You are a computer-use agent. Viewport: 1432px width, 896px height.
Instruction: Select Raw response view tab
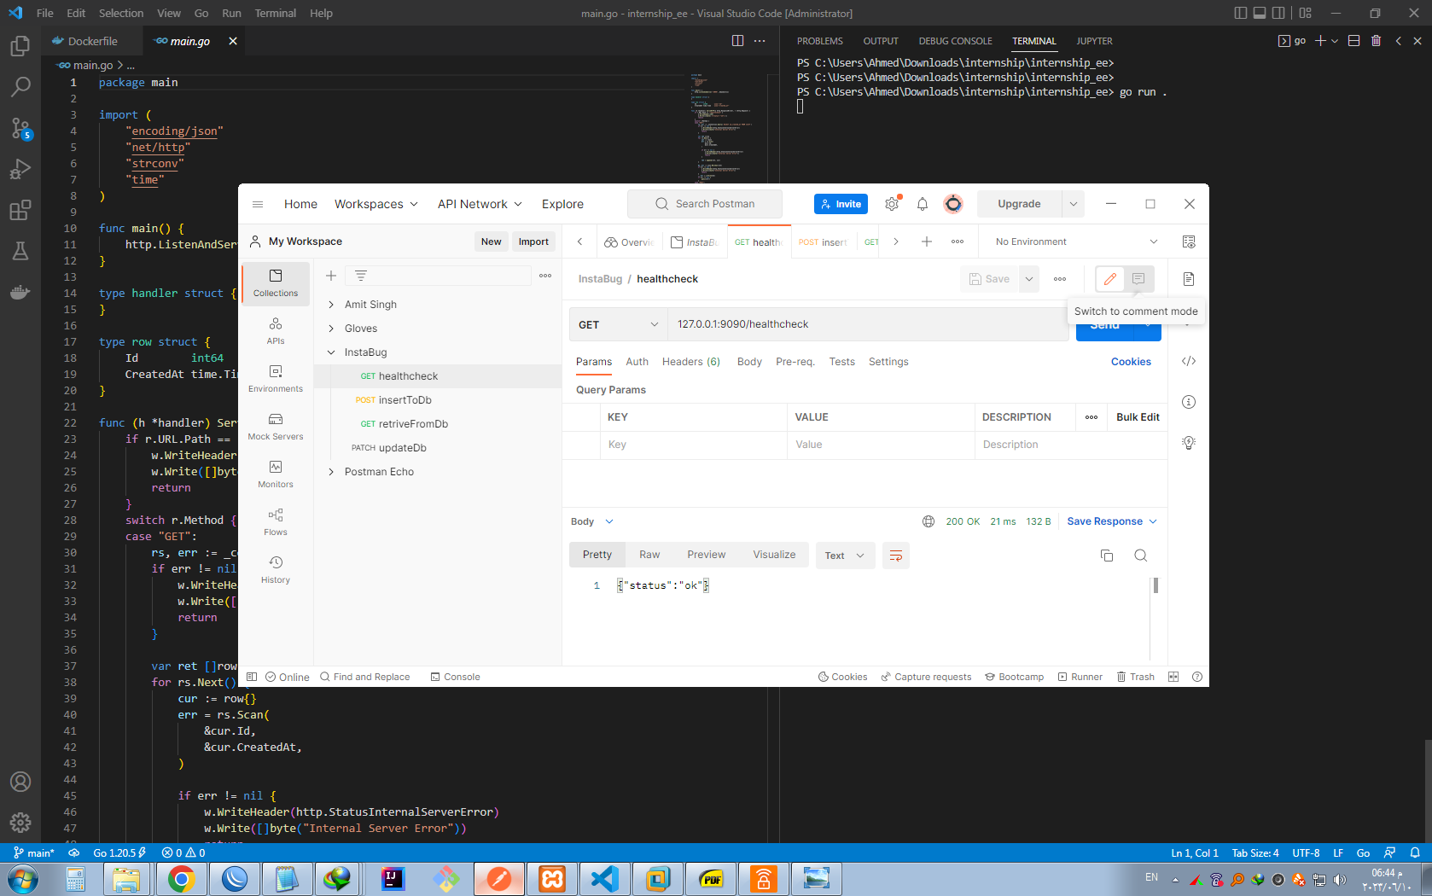point(649,555)
